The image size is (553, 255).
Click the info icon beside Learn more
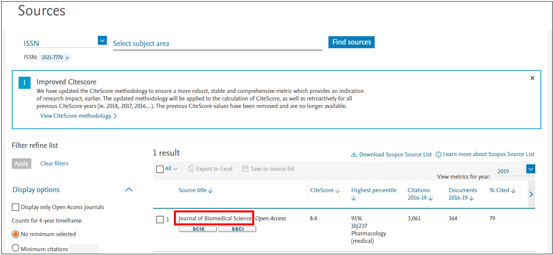(438, 154)
